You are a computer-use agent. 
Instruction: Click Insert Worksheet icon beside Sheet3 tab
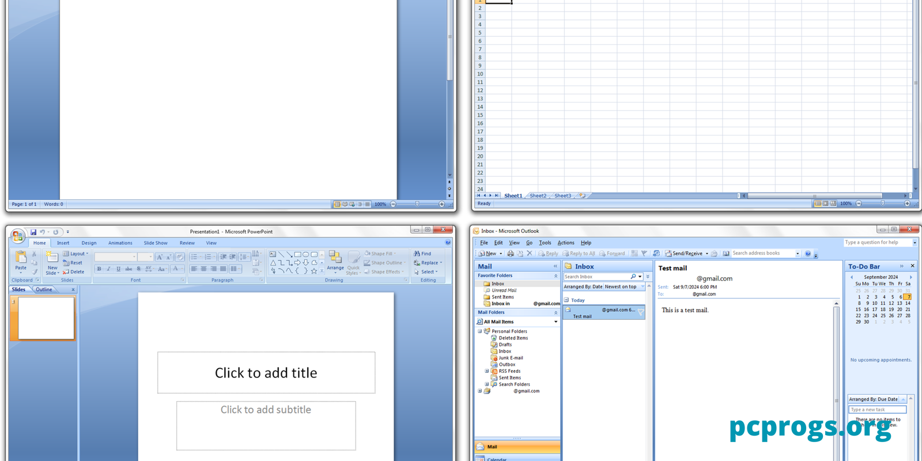[582, 195]
